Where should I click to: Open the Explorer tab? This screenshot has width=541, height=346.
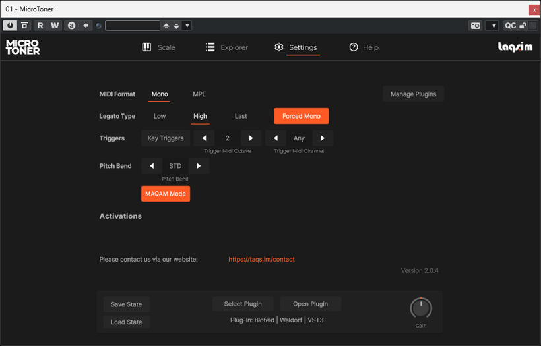[x=227, y=47]
